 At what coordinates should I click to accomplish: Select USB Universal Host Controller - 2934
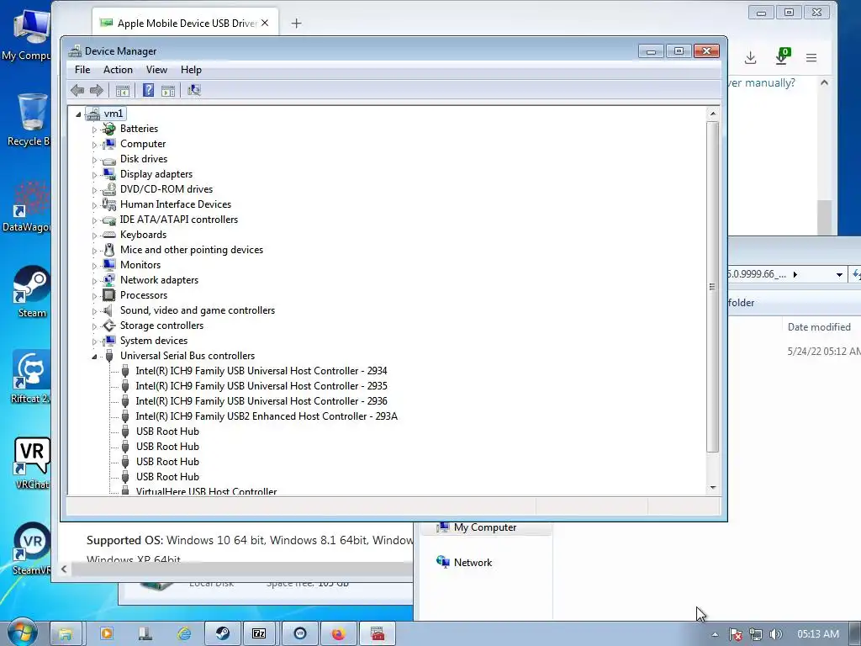tap(261, 371)
